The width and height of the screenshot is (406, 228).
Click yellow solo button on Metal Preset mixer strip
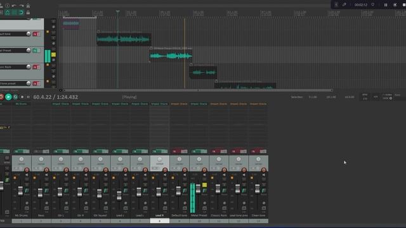click(204, 185)
